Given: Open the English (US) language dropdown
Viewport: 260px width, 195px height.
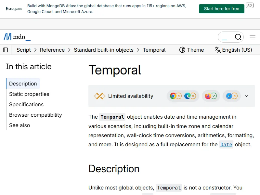Looking at the screenshot, I should pyautogui.click(x=233, y=50).
